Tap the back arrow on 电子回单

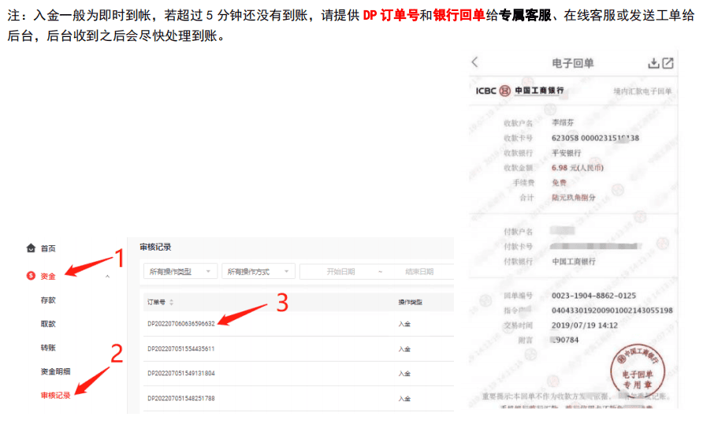[x=474, y=62]
